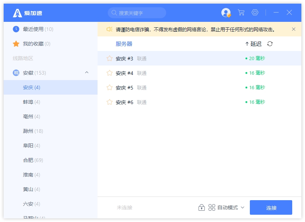Sort servers by 延迟
Image resolution: width=305 pixels, height=222 pixels.
tap(253, 44)
